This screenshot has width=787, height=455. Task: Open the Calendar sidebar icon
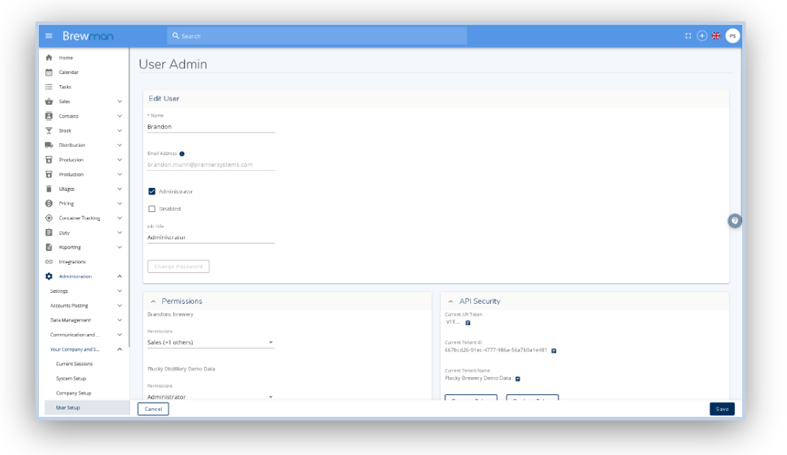pos(50,72)
